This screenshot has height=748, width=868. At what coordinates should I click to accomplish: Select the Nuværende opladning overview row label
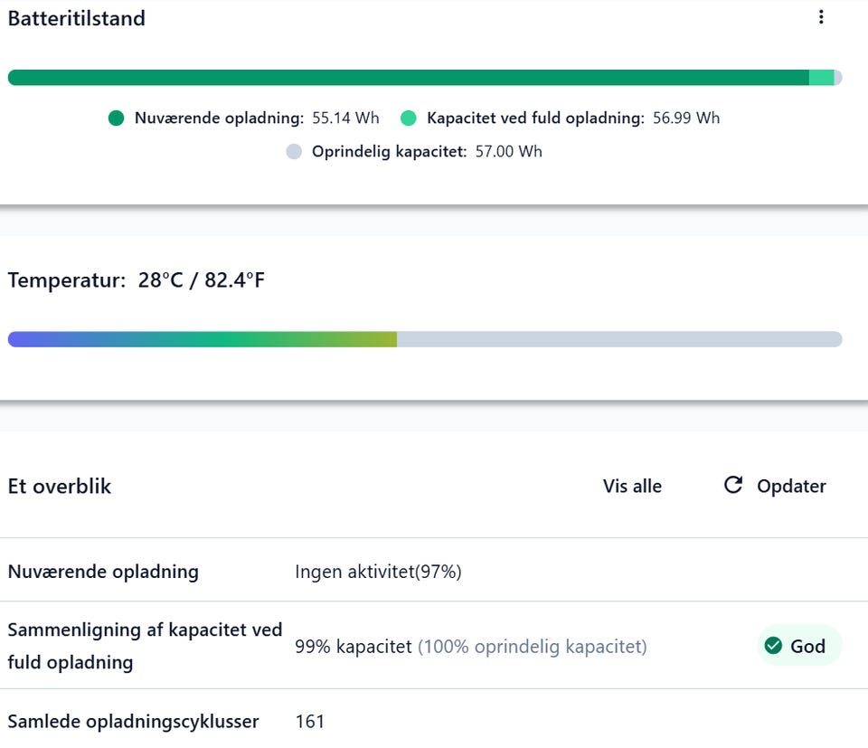pos(103,572)
